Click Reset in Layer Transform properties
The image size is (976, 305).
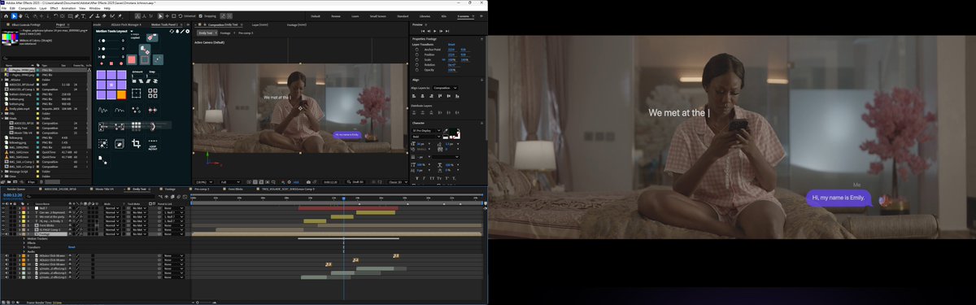pos(451,45)
